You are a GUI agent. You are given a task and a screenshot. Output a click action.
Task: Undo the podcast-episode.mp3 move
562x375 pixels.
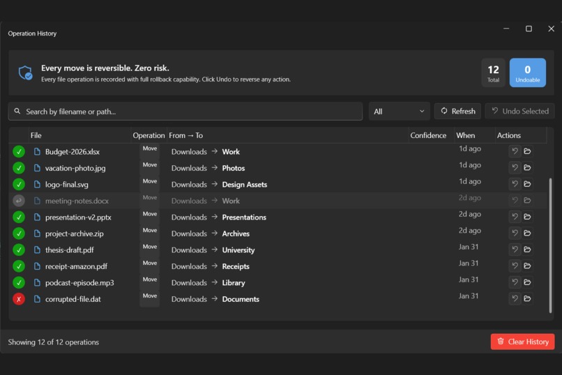tap(515, 282)
